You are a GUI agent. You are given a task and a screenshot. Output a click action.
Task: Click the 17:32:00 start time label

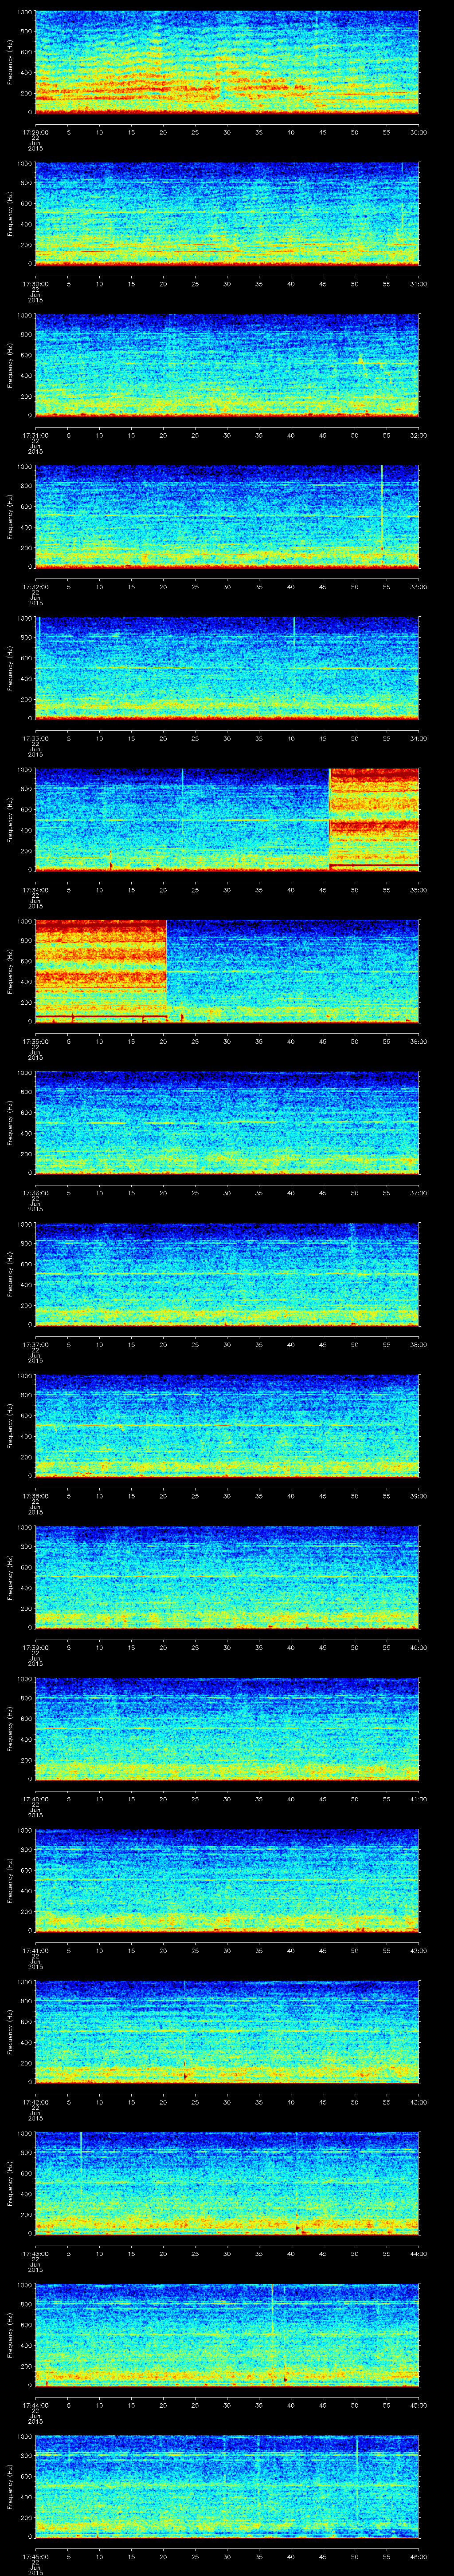pos(35,587)
